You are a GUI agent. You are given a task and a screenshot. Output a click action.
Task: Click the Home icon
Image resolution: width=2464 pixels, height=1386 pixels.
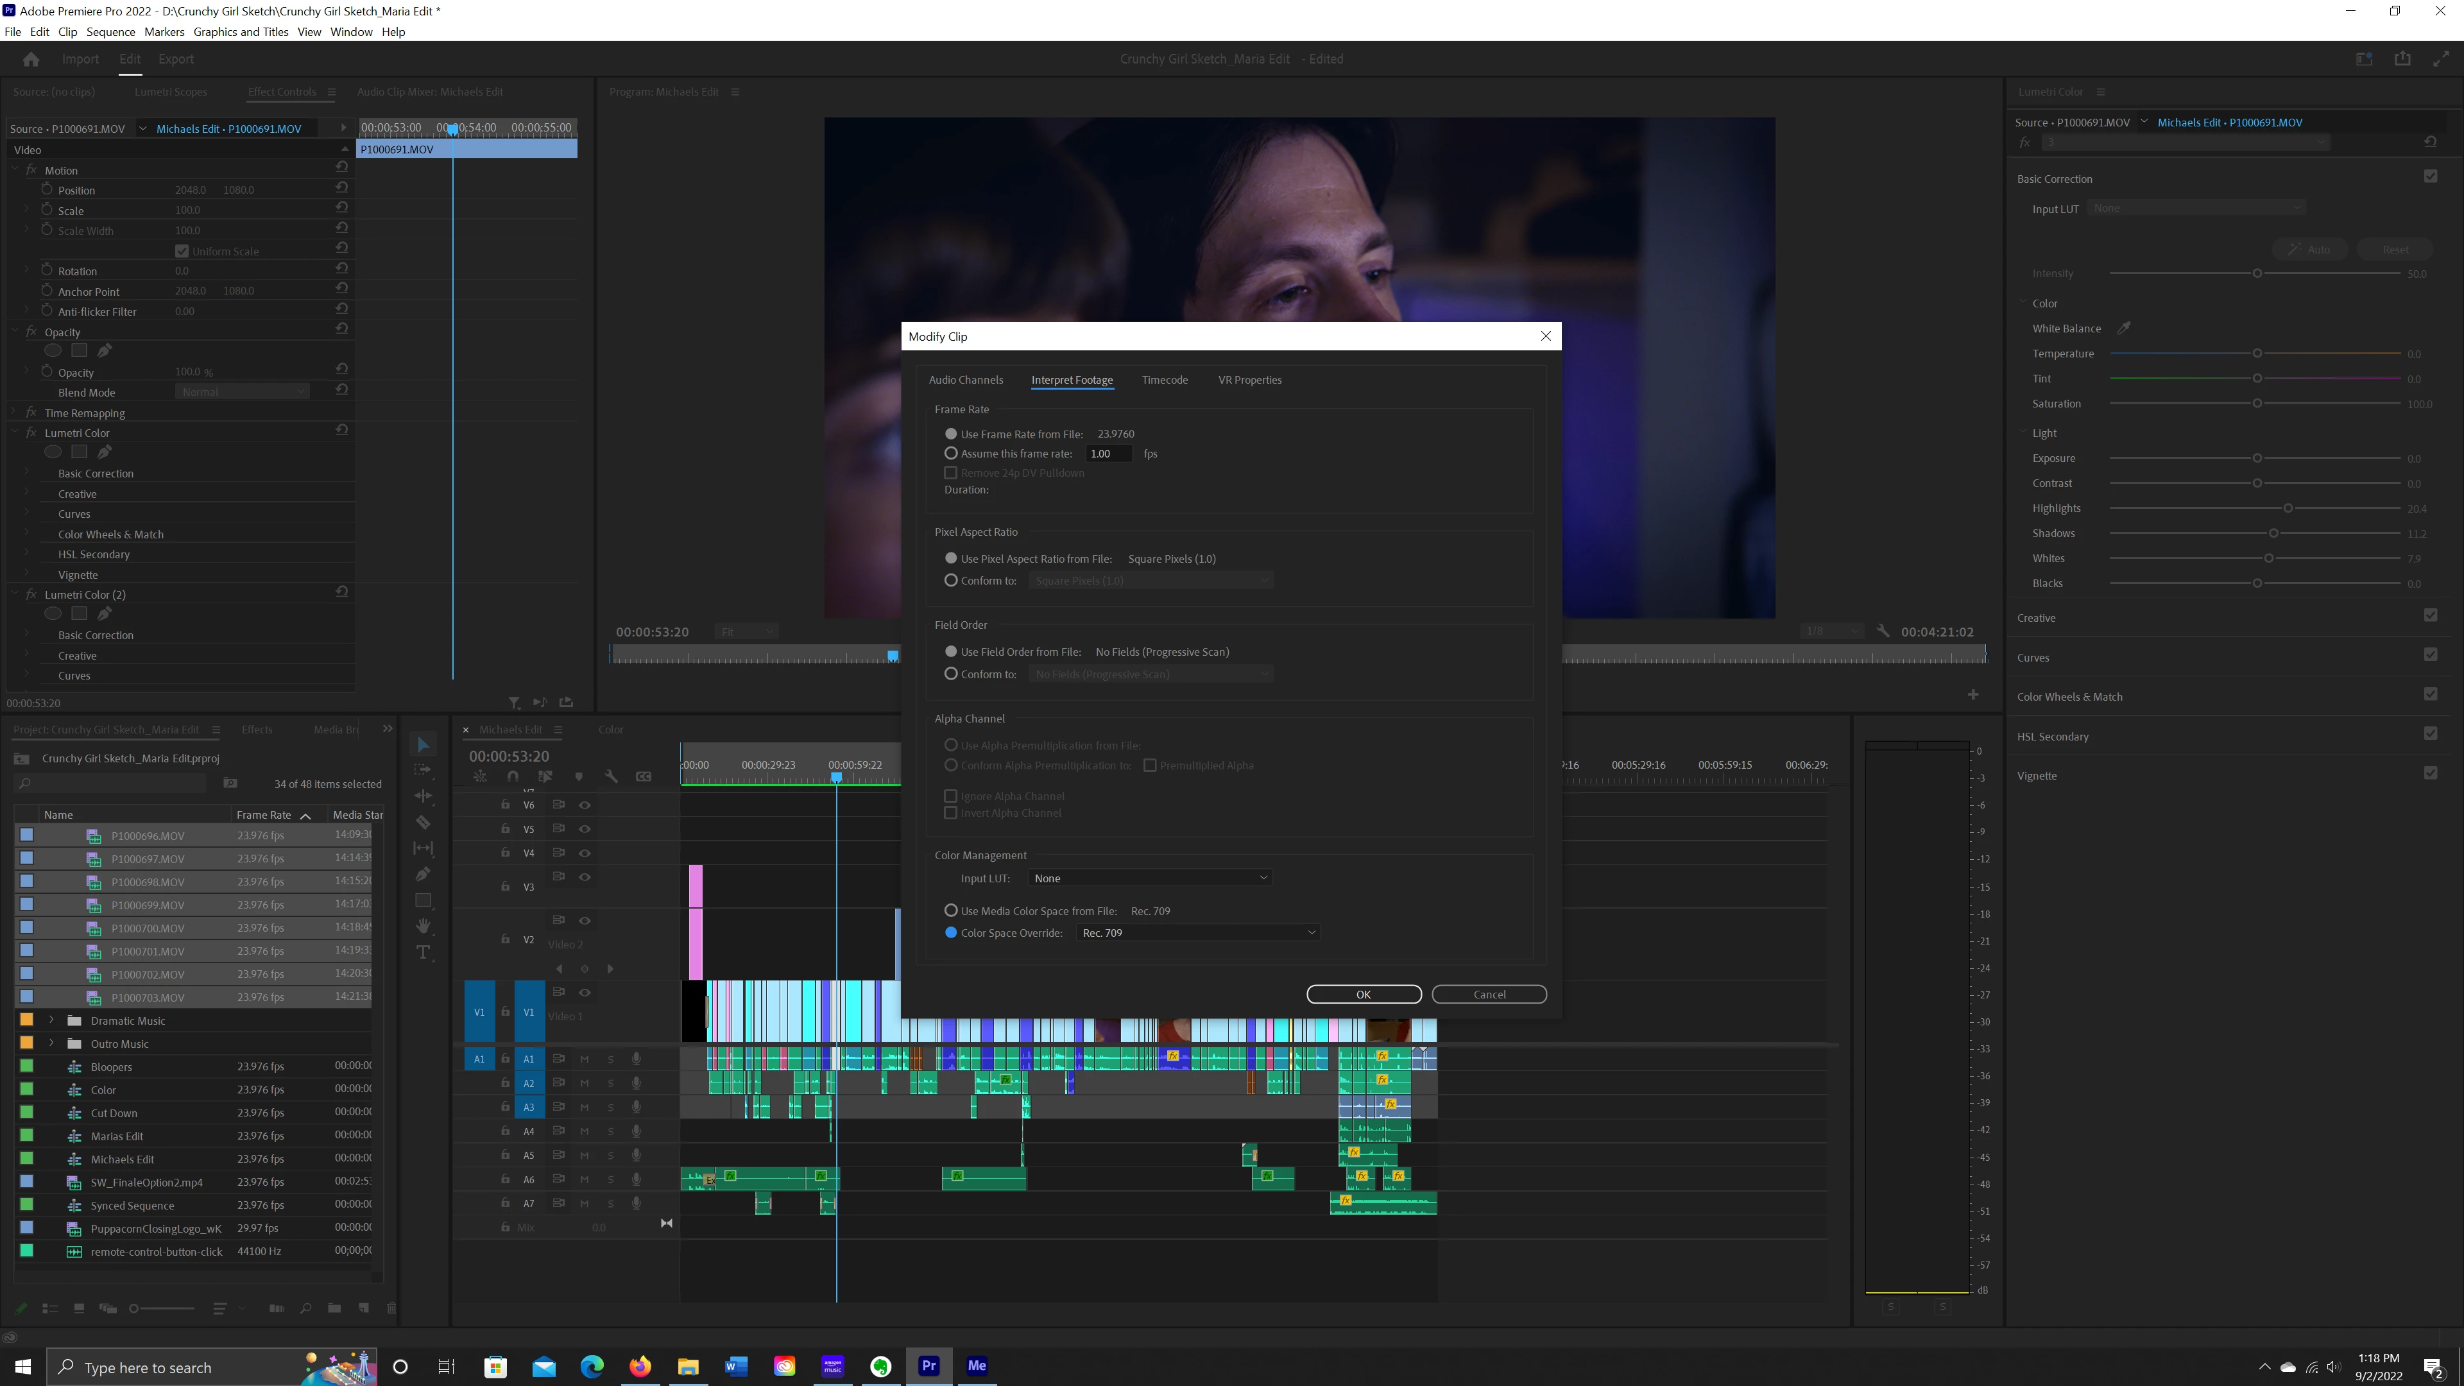click(31, 59)
